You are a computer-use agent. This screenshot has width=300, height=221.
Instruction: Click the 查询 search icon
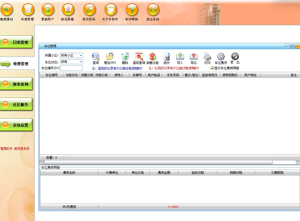click(96, 57)
